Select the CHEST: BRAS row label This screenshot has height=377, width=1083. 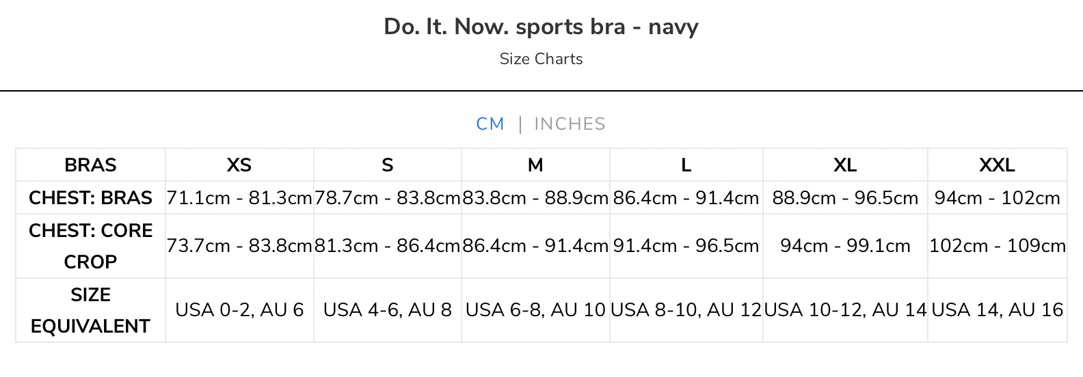(90, 197)
